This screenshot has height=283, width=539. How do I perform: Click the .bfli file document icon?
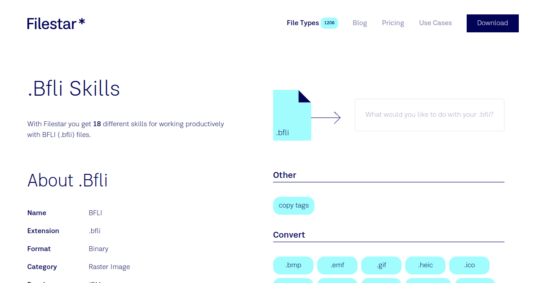click(x=292, y=115)
